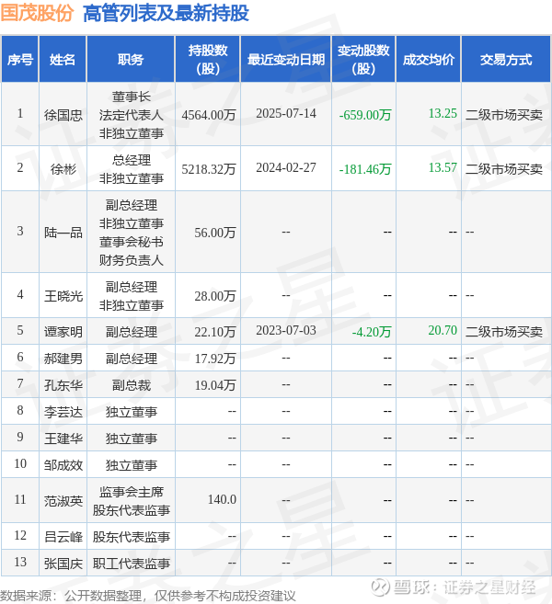Click the date 2023-07-03
Screen dimensions: 552x604
pos(285,330)
